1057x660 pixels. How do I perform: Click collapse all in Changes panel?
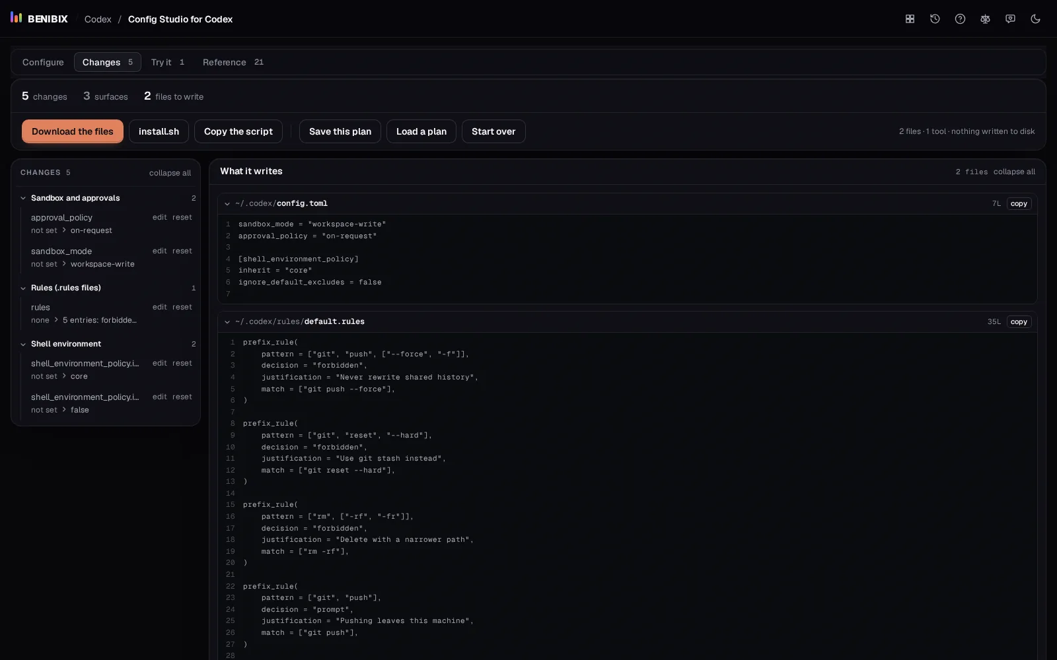170,173
